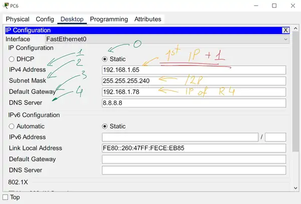This screenshot has width=301, height=204.
Task: Go to the Attributes tab
Action: (147, 19)
